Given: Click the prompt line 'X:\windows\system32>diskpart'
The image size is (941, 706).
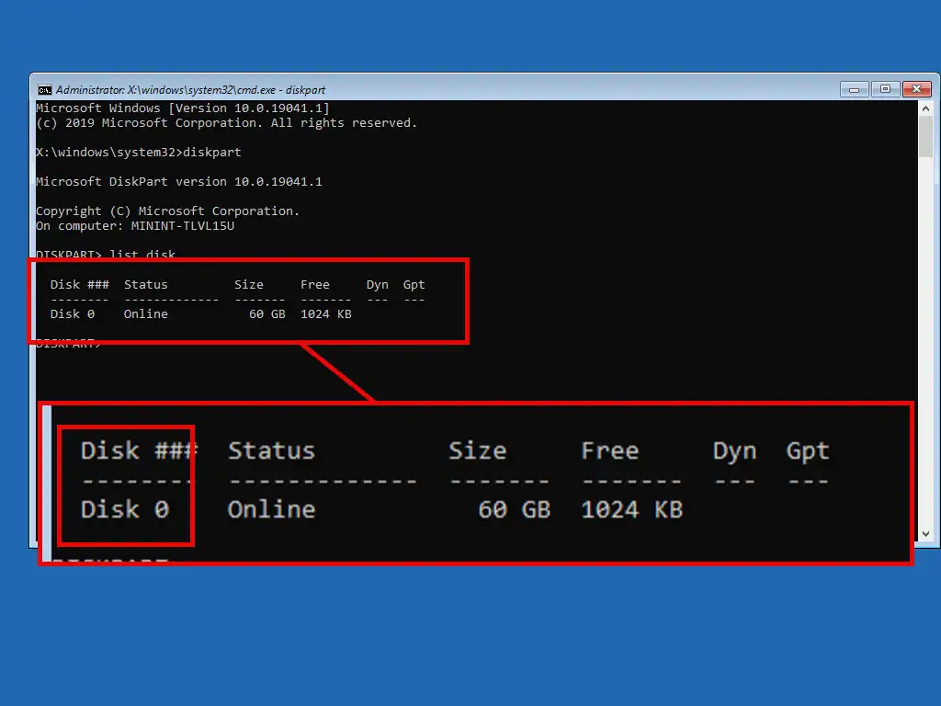Looking at the screenshot, I should point(139,153).
